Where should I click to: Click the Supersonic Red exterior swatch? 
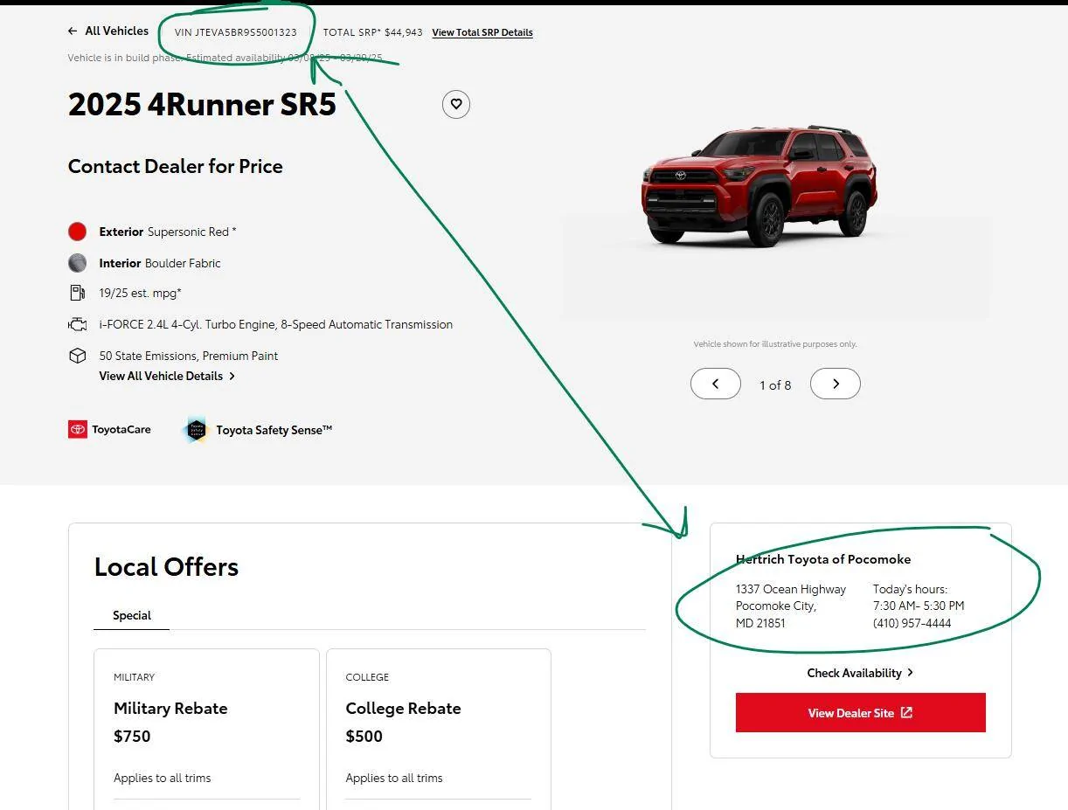pos(78,232)
